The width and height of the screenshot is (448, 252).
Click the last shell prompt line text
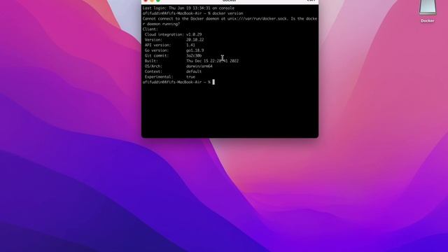tap(176, 82)
